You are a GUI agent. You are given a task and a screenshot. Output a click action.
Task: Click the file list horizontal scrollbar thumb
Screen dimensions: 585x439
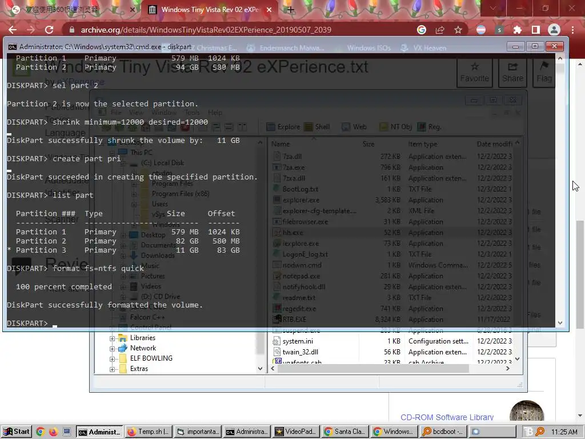coord(373,369)
